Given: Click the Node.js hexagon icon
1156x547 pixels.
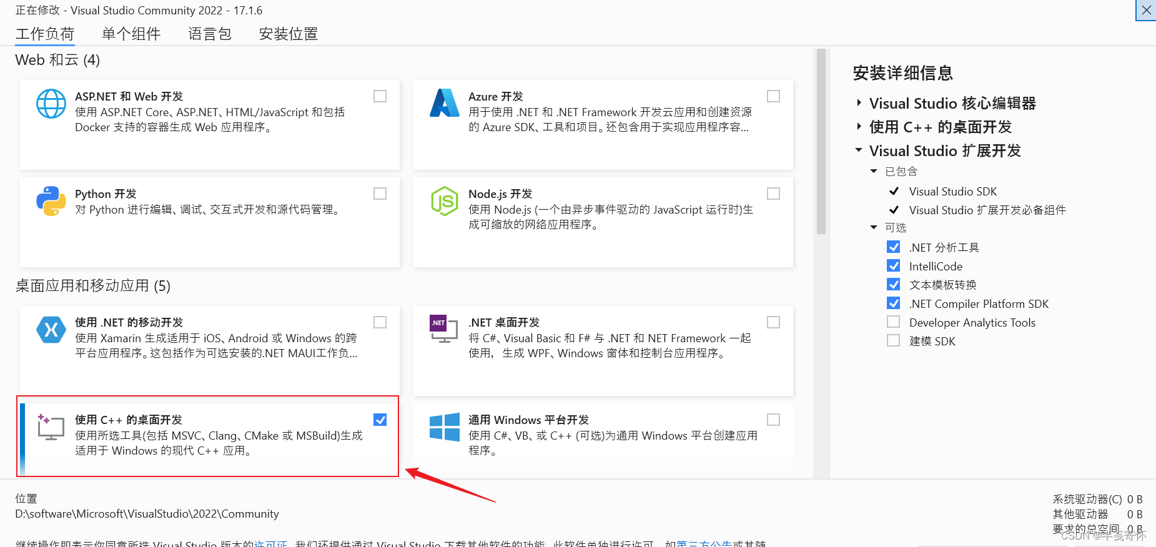Looking at the screenshot, I should tap(445, 201).
